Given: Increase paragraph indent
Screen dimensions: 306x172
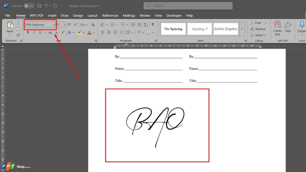Looking at the screenshot, I should point(139,24).
